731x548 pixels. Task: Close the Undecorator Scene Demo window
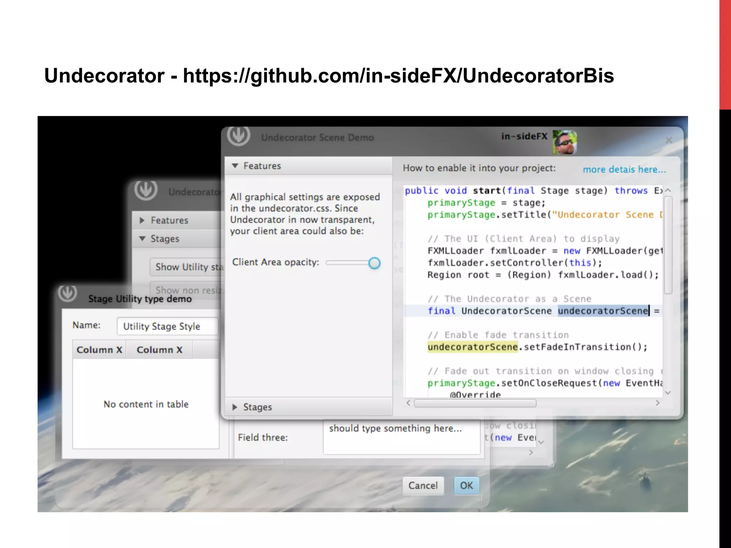[669, 141]
